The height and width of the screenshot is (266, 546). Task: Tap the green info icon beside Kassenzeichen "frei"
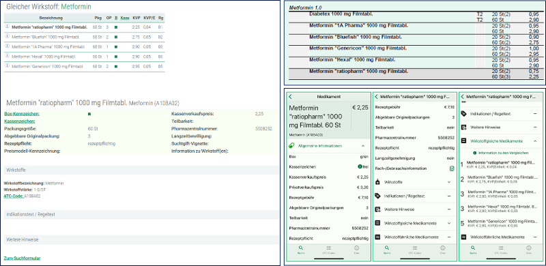[360, 167]
